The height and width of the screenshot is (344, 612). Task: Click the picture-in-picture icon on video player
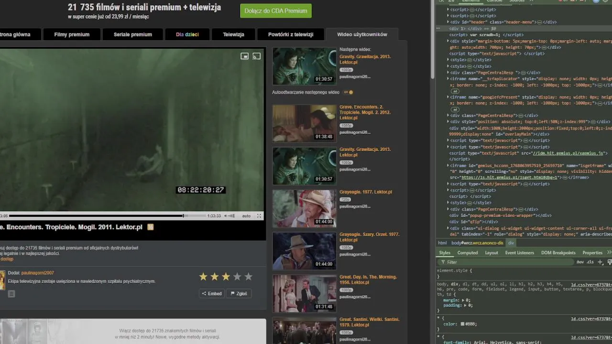pyautogui.click(x=244, y=56)
